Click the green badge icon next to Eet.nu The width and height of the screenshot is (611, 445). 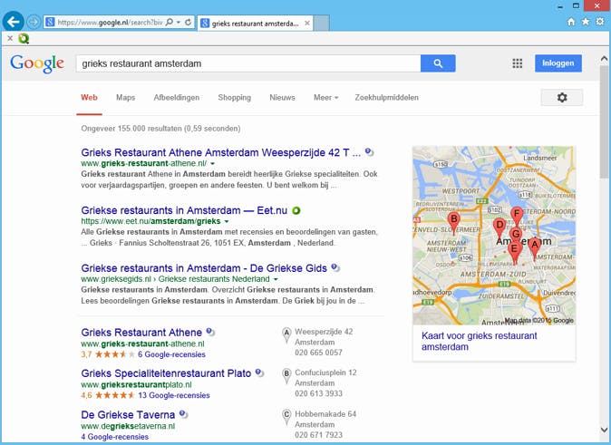point(296,210)
